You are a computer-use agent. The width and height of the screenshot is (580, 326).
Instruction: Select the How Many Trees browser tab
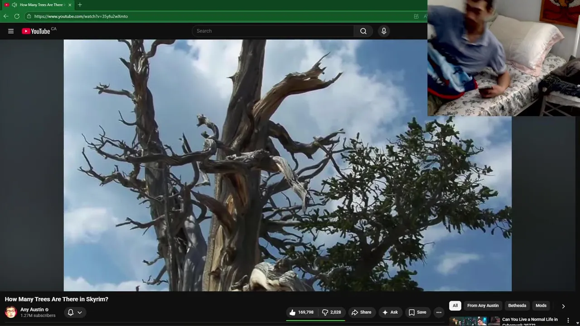click(x=38, y=5)
